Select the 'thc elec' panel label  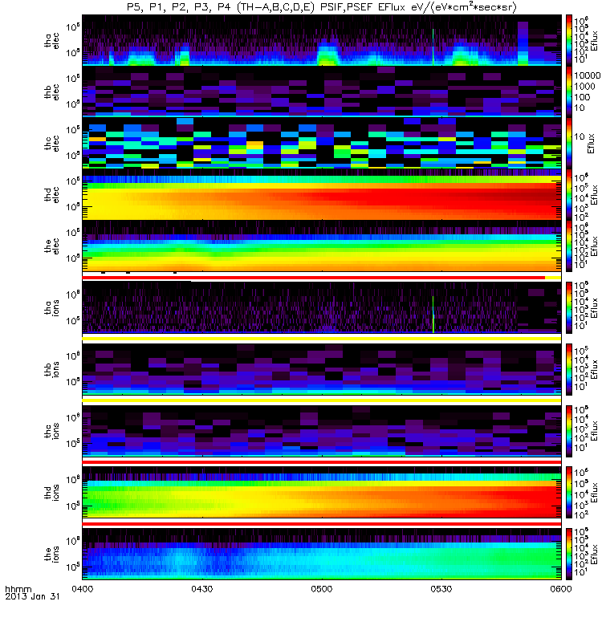[x=51, y=144]
